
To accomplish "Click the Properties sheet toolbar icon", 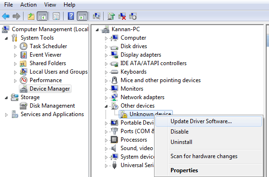I will (x=56, y=17).
